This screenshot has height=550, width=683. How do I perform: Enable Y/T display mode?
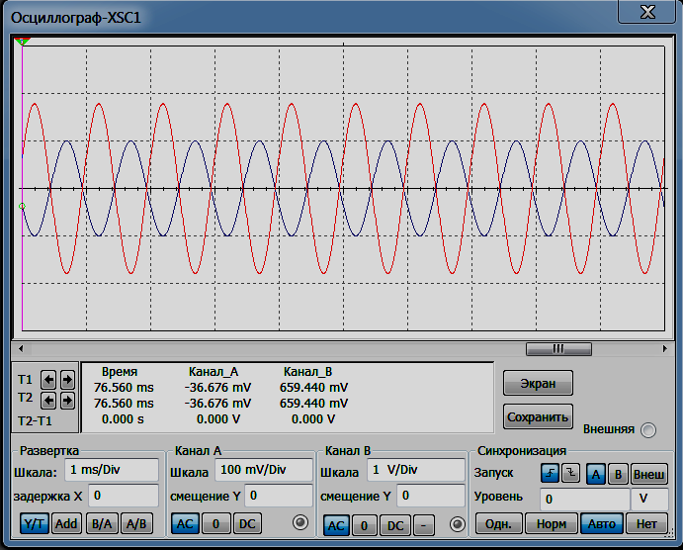[35, 523]
